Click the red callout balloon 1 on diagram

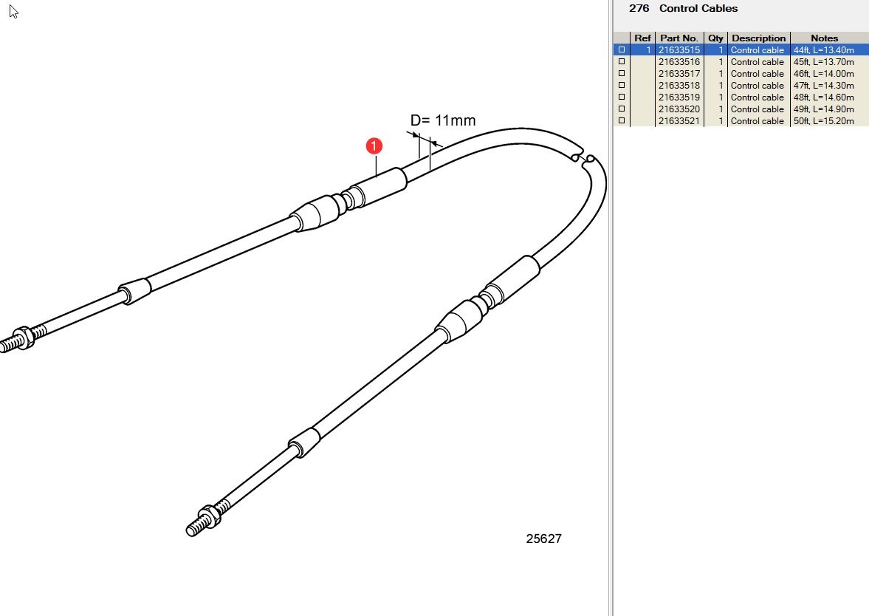[x=375, y=146]
